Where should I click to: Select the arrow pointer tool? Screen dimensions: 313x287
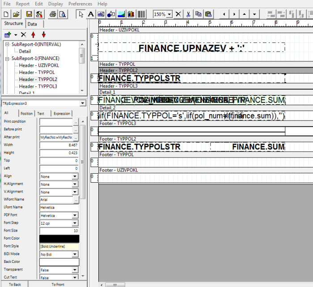[x=81, y=14]
